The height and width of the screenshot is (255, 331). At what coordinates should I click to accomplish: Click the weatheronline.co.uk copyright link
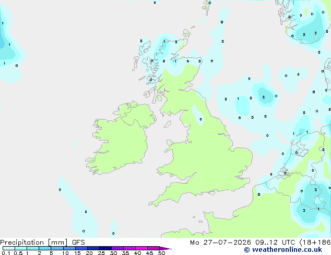[x=283, y=250]
